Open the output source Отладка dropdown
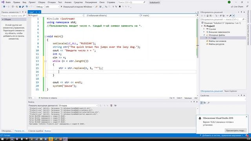251x141 pixels. pyautogui.click(x=78, y=105)
